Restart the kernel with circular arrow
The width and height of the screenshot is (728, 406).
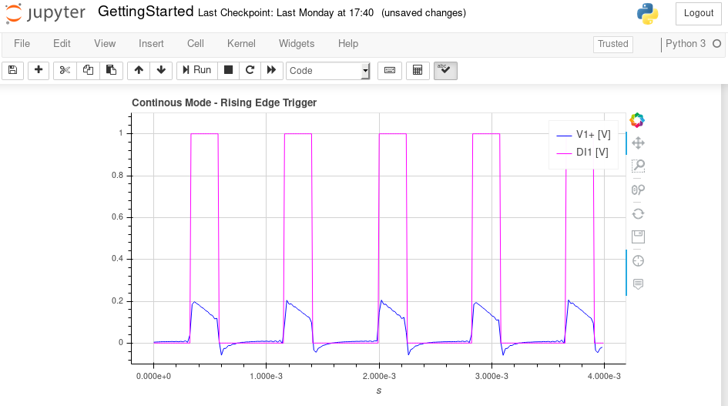click(250, 71)
